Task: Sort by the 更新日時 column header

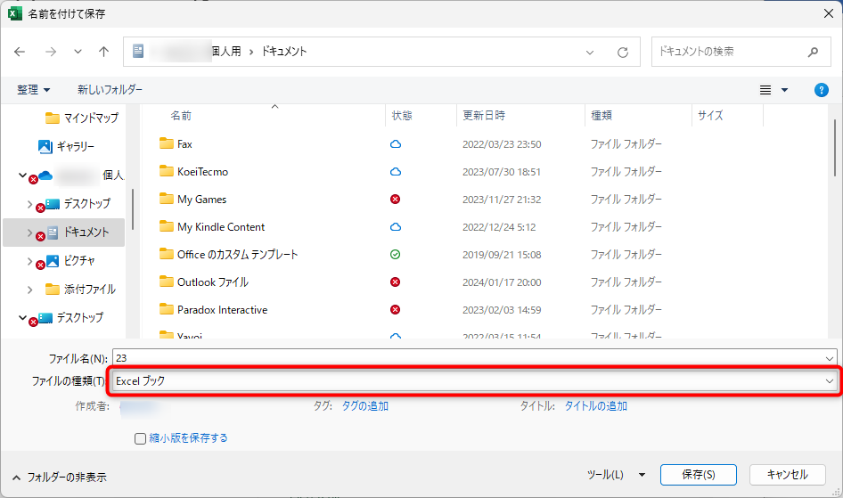Action: click(484, 116)
